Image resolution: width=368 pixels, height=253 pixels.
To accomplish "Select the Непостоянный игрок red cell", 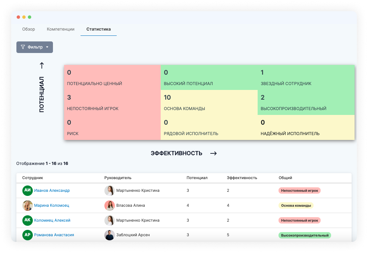I will point(112,102).
